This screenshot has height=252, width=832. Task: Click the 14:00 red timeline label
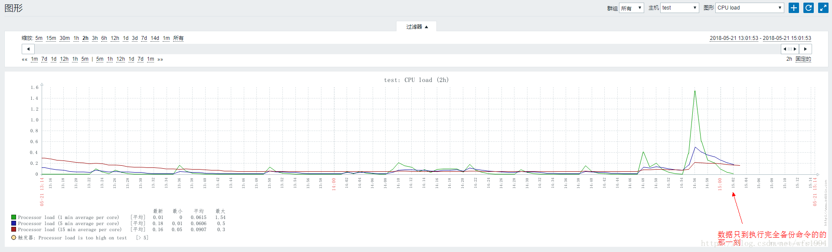tap(334, 184)
